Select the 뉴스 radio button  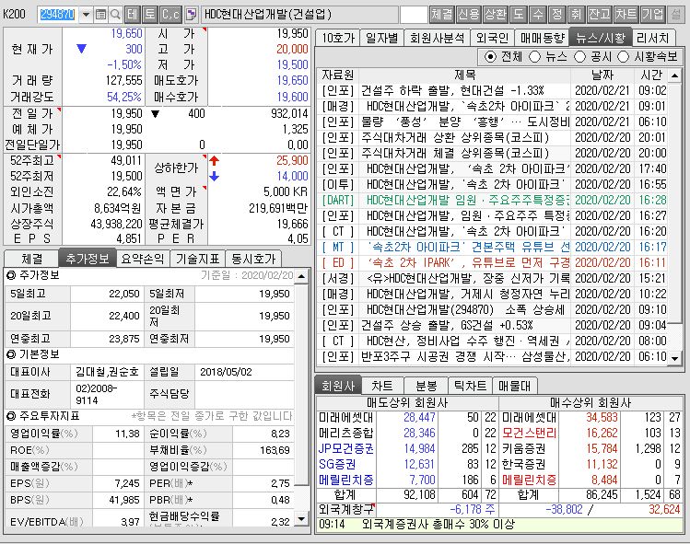click(x=534, y=57)
